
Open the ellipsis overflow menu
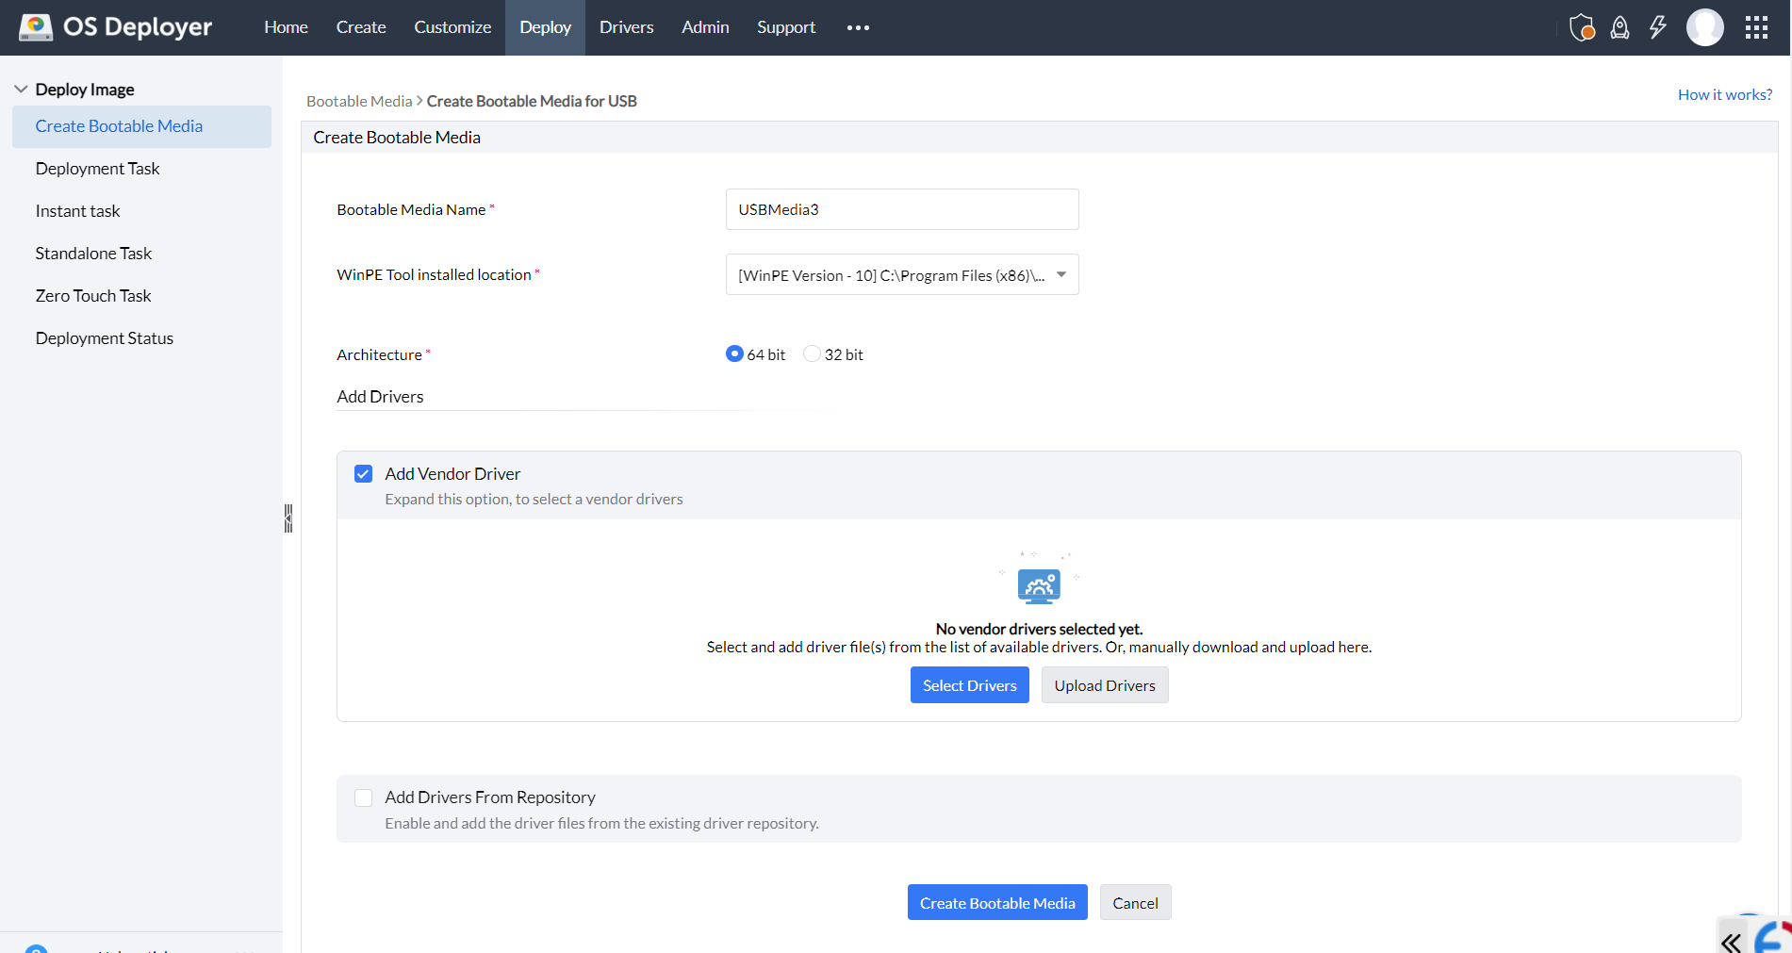tap(857, 27)
